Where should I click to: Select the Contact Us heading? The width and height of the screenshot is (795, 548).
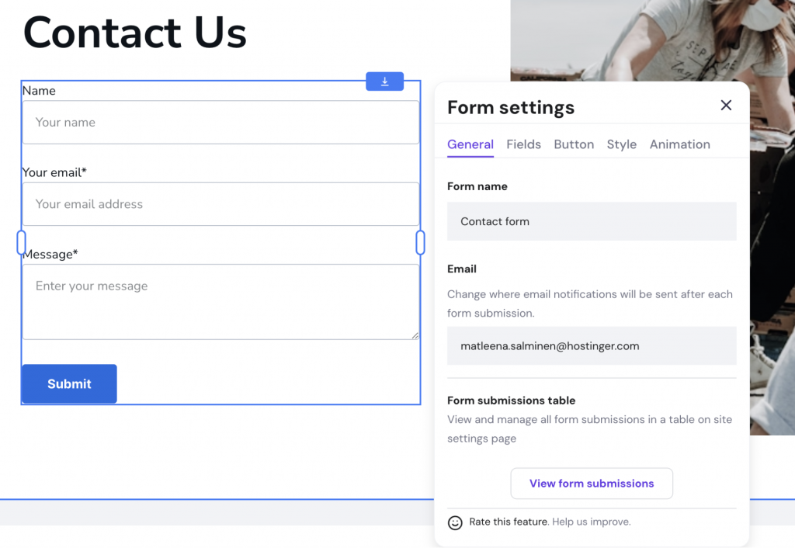tap(134, 33)
